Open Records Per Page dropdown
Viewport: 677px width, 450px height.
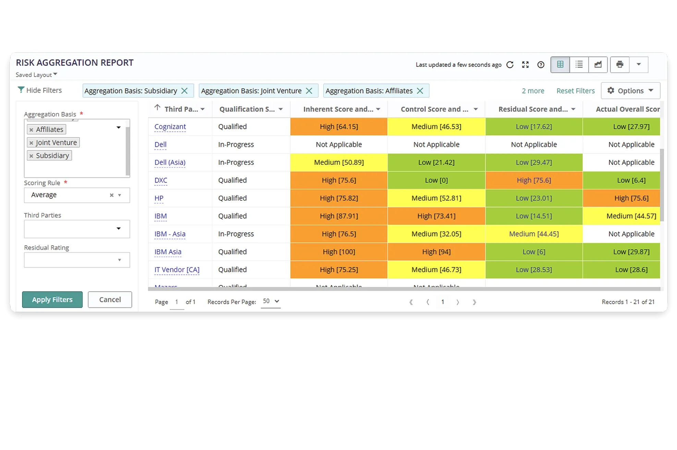pyautogui.click(x=270, y=301)
